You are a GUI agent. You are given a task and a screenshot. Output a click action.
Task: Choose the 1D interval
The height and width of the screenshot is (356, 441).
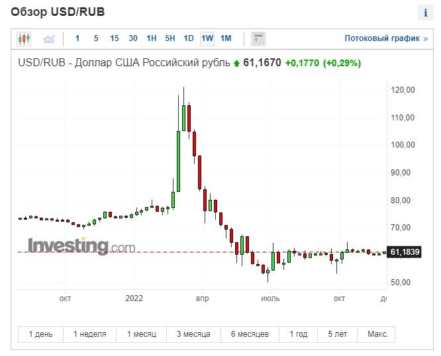pos(189,38)
